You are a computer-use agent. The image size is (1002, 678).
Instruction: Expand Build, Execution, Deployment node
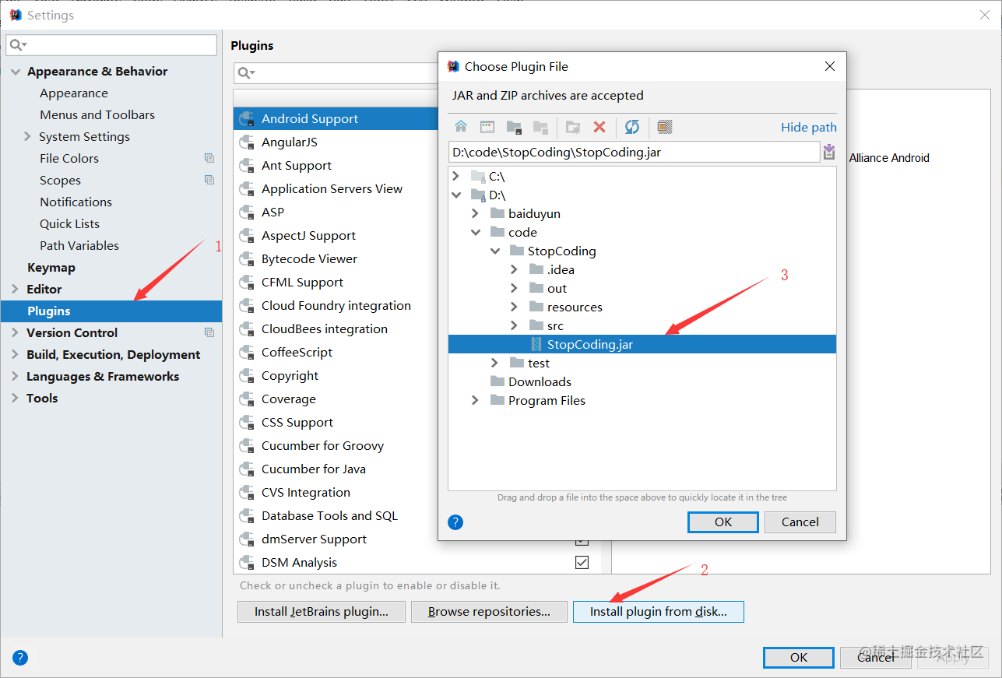[x=16, y=354]
